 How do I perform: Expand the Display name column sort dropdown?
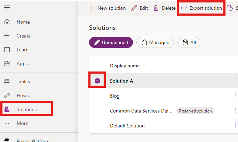144,66
